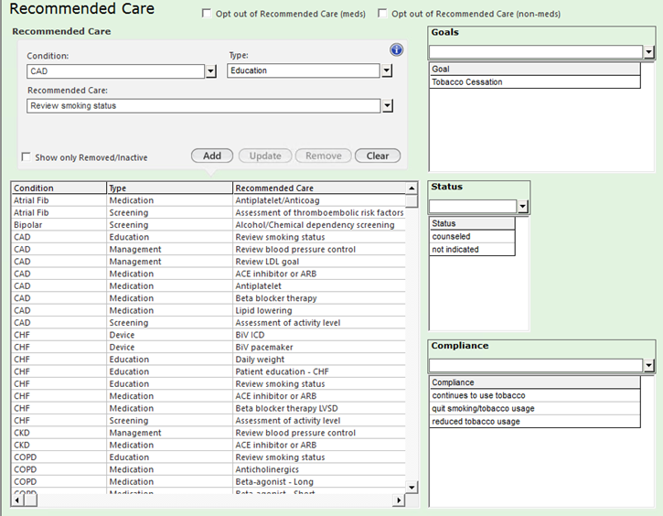Select CHF Review smoking status row
663x516 pixels.
coord(209,384)
